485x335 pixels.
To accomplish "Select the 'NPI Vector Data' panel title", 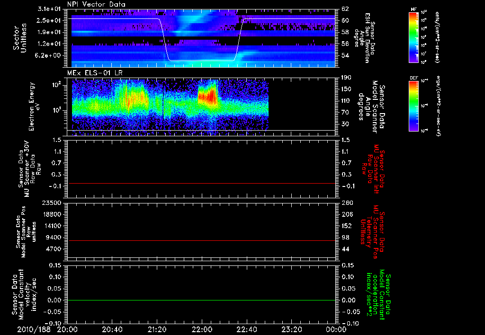I will 97,4.
